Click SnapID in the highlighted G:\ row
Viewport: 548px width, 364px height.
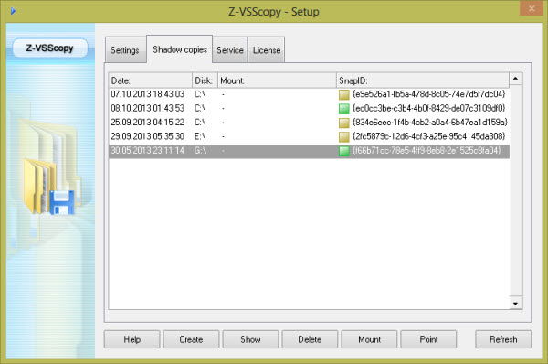(427, 151)
